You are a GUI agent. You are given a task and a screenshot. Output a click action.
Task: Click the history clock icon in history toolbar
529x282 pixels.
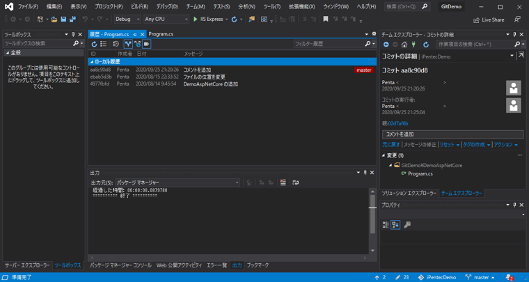(116, 44)
